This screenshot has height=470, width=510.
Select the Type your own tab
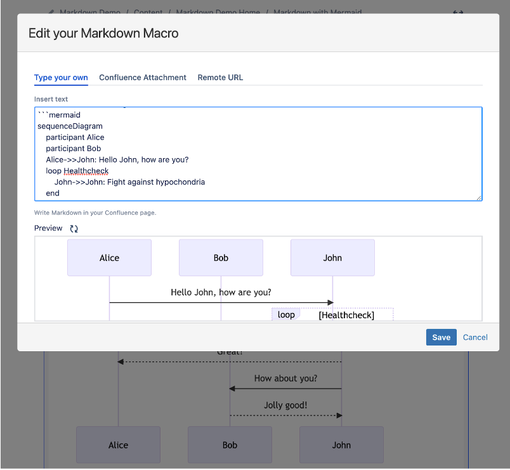click(60, 77)
